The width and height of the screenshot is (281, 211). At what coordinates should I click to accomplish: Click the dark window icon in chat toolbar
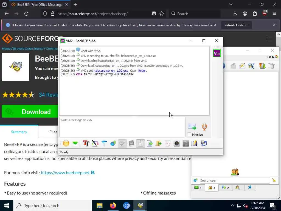186,143
